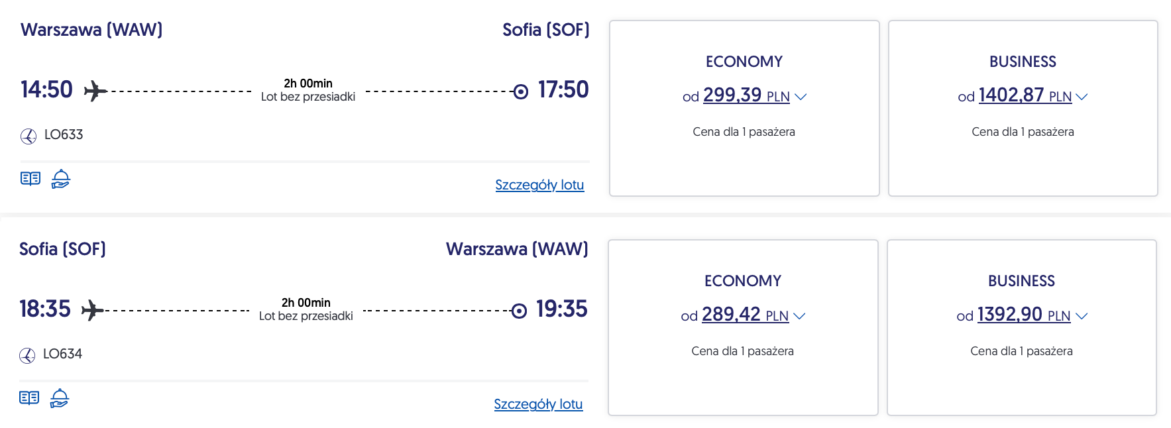This screenshot has width=1171, height=428.
Task: Click the airplane departure icon next to 18:35
Action: click(x=93, y=310)
